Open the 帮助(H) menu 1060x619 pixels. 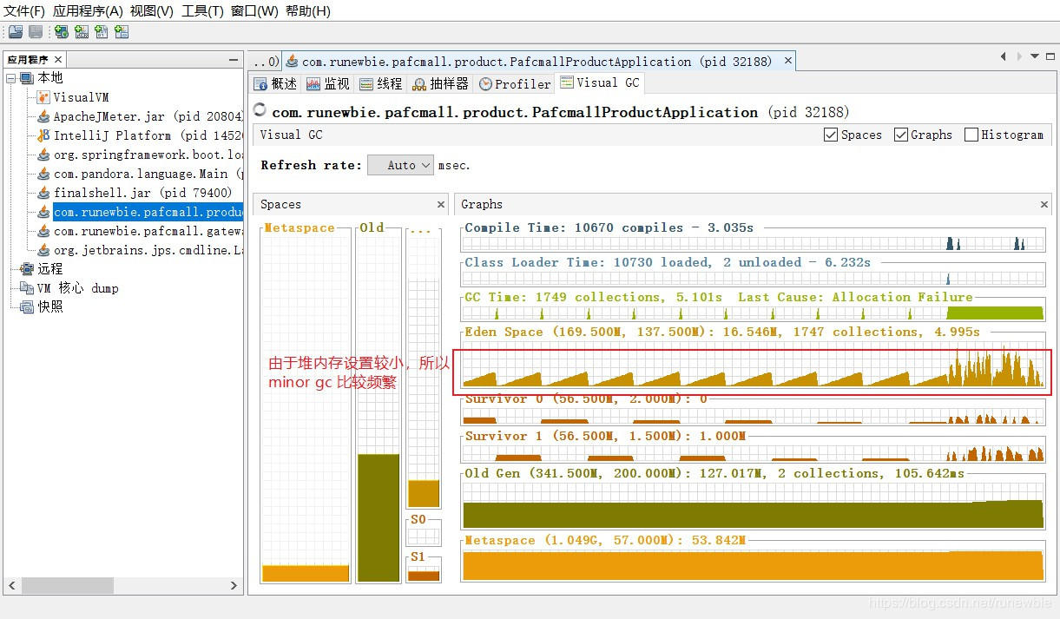pyautogui.click(x=308, y=11)
